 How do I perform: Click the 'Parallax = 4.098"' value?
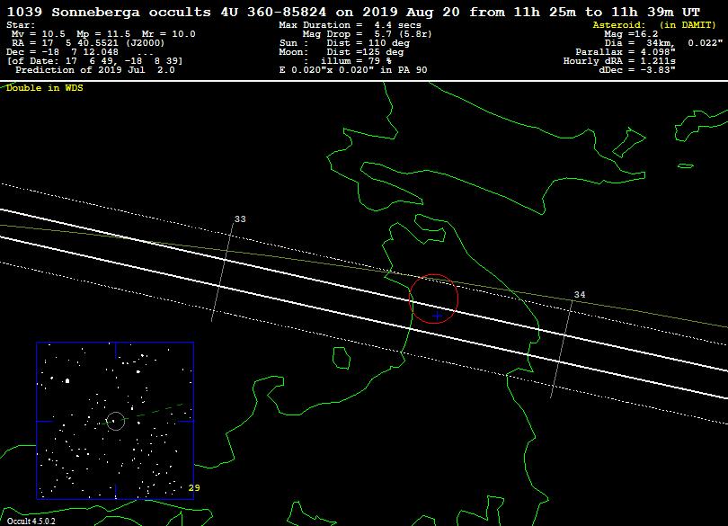click(x=626, y=52)
